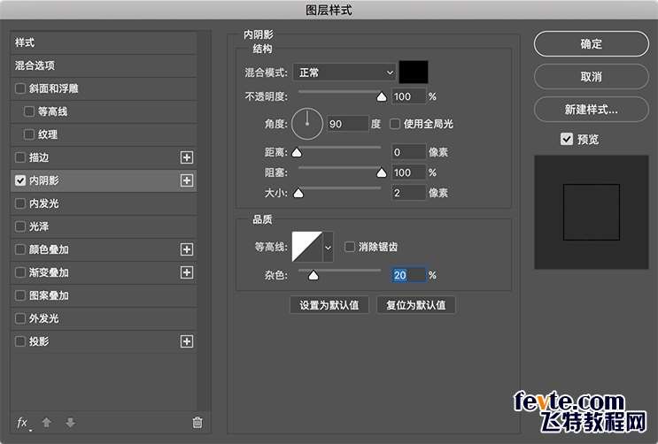This screenshot has width=658, height=444.
Task: Enable 纹理 checkbox
Action: pyautogui.click(x=29, y=134)
